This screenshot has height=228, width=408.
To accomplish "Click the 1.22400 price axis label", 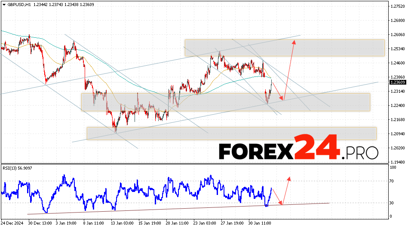I will 398,106.
